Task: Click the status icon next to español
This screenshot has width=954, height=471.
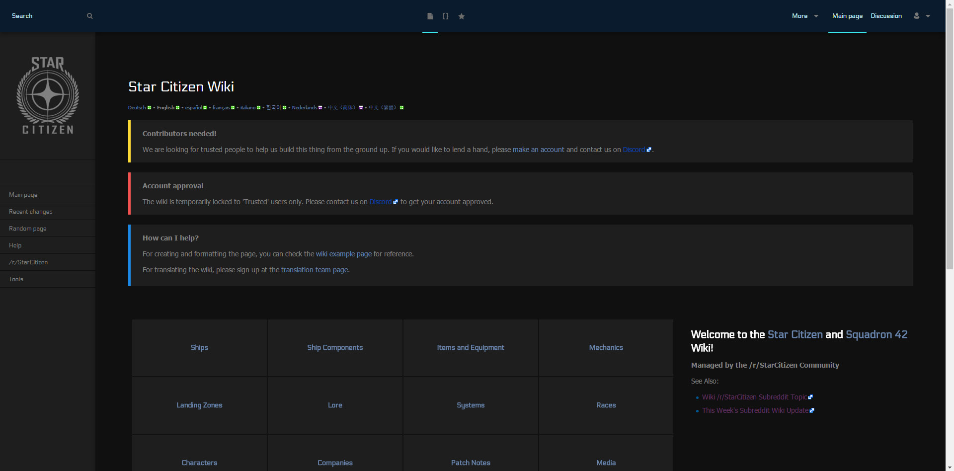Action: point(205,108)
